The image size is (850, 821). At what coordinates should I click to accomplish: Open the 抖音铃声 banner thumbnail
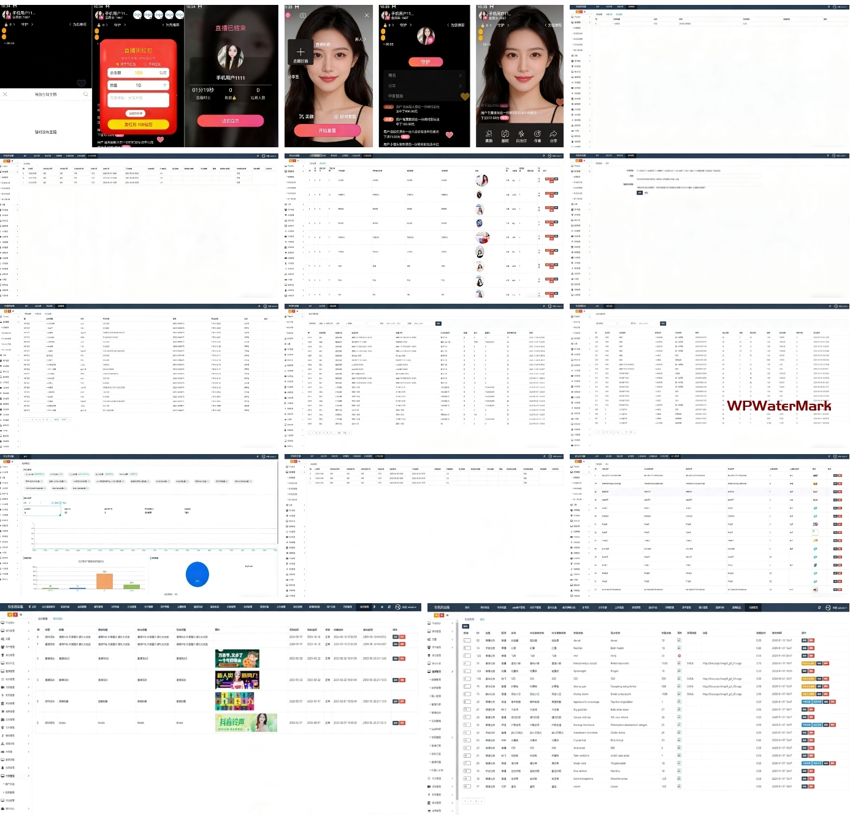pos(245,723)
